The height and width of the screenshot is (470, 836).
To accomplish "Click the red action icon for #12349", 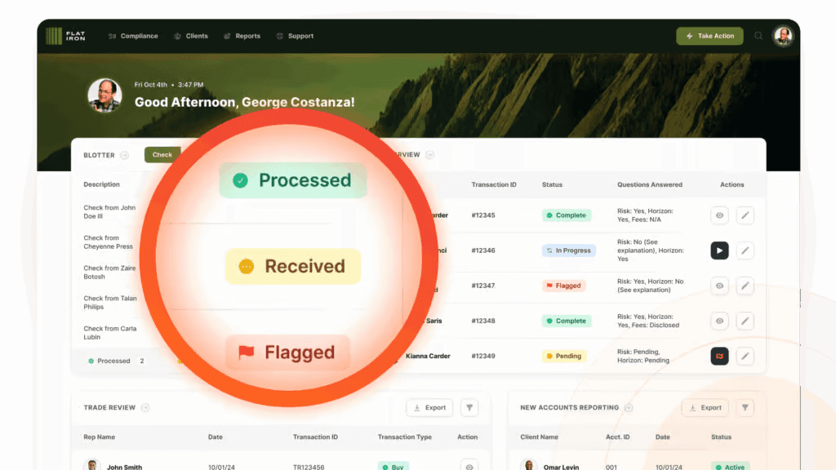I will [719, 356].
